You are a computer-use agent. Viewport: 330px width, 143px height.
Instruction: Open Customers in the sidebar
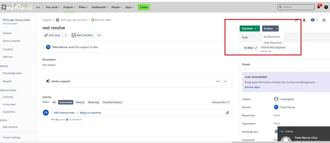(x=9, y=112)
